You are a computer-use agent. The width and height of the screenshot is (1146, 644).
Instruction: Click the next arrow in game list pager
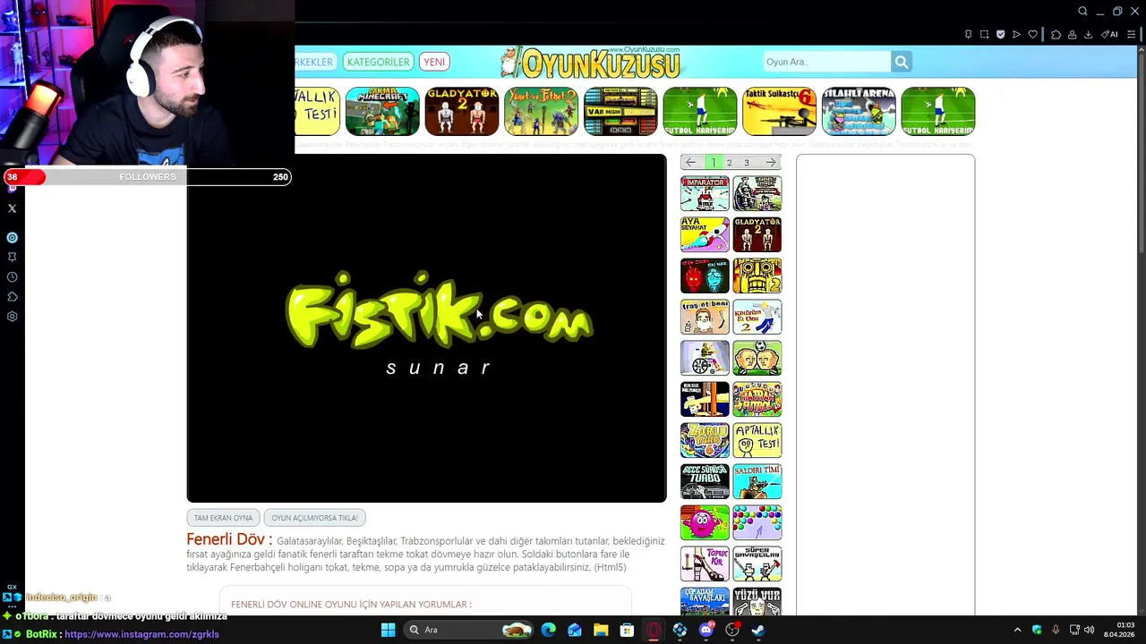pos(771,163)
